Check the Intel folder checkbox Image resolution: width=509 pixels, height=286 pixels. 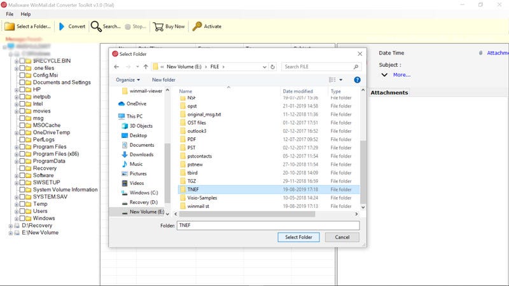22,104
